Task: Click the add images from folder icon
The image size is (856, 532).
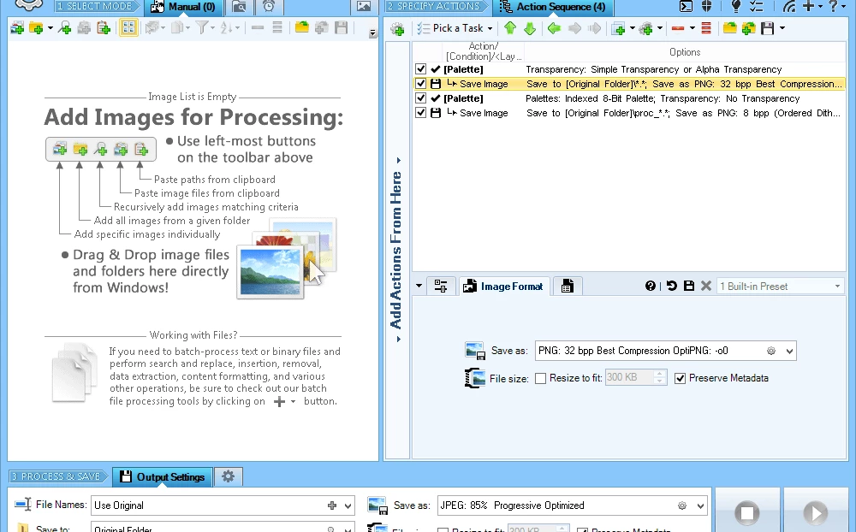Action: click(37, 28)
